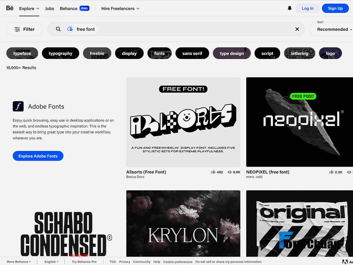
Task: Expand the Hire Freelancers dropdown
Action: pos(120,9)
